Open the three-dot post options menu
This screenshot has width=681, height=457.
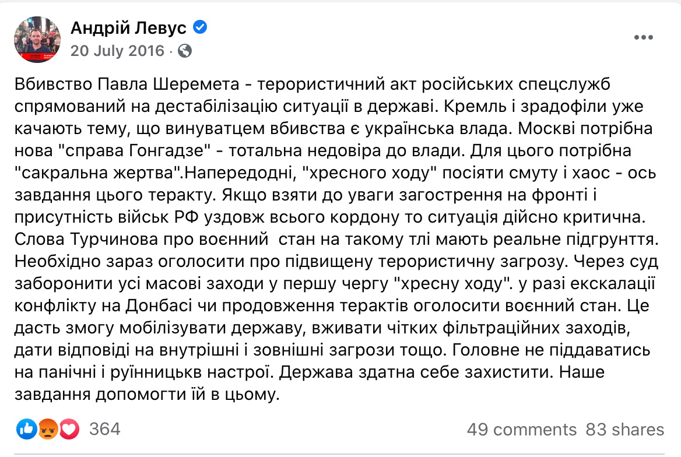644,38
